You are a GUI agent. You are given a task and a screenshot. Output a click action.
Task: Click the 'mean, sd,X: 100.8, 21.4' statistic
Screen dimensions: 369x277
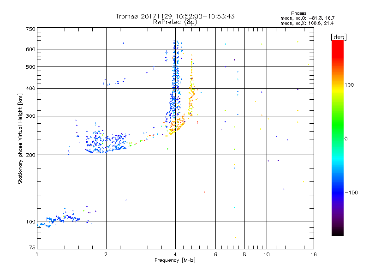pyautogui.click(x=307, y=23)
